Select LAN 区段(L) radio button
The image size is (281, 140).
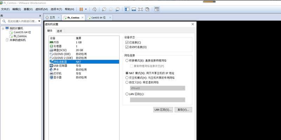click(127, 94)
